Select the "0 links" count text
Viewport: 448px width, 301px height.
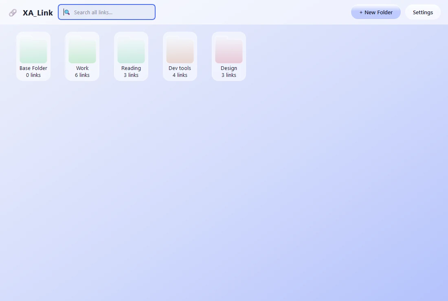[33, 75]
